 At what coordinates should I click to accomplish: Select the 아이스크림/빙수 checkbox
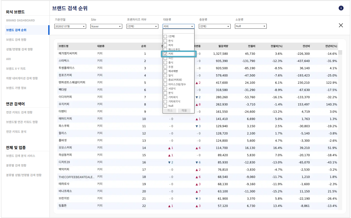click(x=165, y=84)
